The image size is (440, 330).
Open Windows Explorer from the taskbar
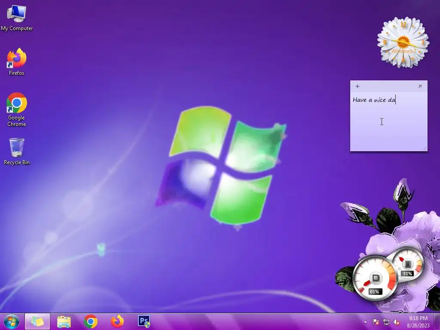click(64, 321)
